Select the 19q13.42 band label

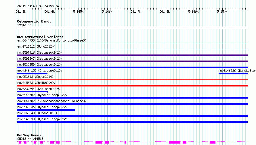point(24,25)
